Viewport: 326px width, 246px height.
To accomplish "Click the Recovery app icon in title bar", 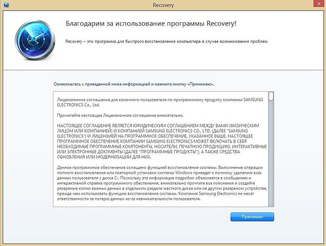I will [x=7, y=5].
